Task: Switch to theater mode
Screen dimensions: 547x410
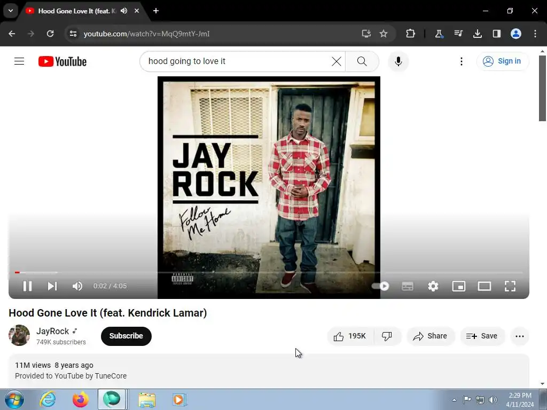Action: click(484, 286)
